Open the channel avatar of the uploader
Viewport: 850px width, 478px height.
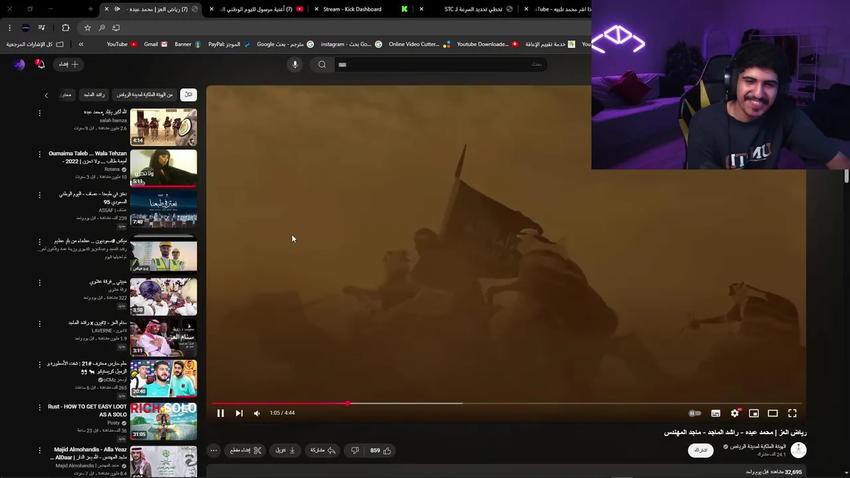point(798,449)
